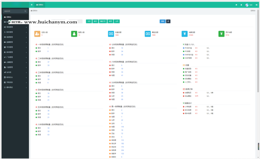Switch to the 控制台 tab in header
Viewport: 260px width, 159px height.
tap(40, 5)
